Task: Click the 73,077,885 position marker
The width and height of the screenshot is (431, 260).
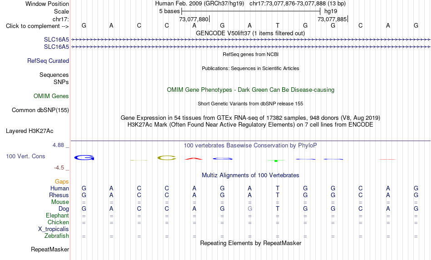Action: [x=332, y=19]
